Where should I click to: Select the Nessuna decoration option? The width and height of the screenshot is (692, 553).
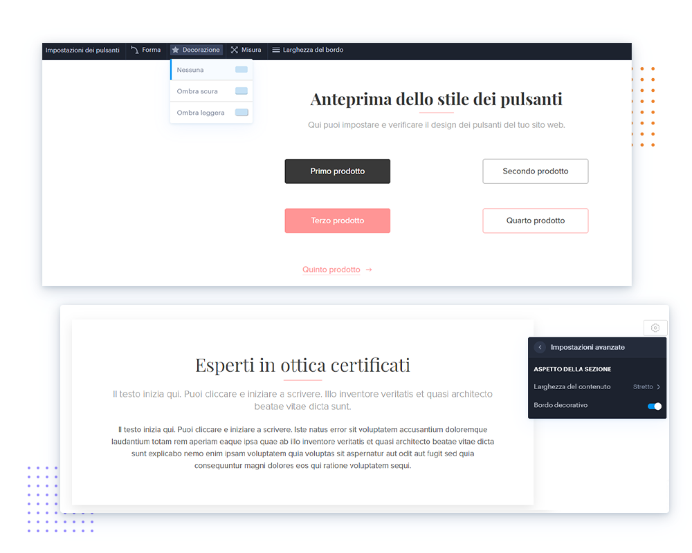pos(211,70)
